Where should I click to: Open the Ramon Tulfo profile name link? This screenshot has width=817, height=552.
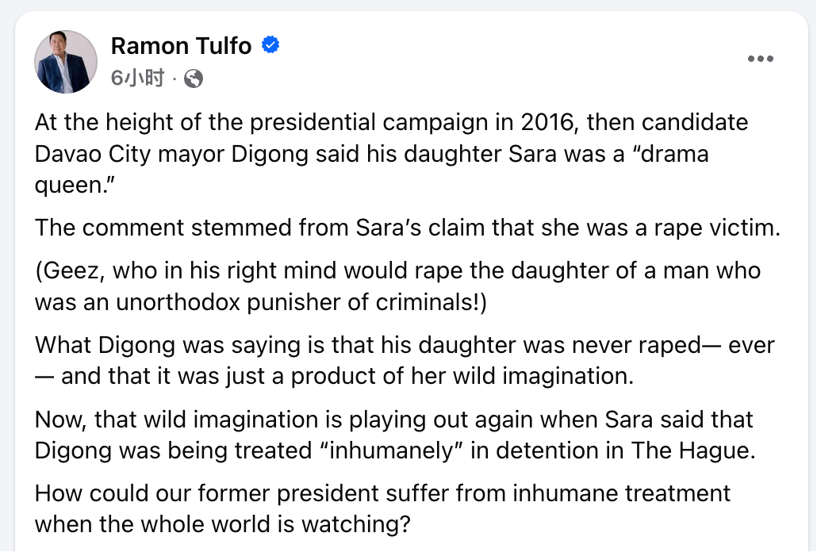(181, 46)
